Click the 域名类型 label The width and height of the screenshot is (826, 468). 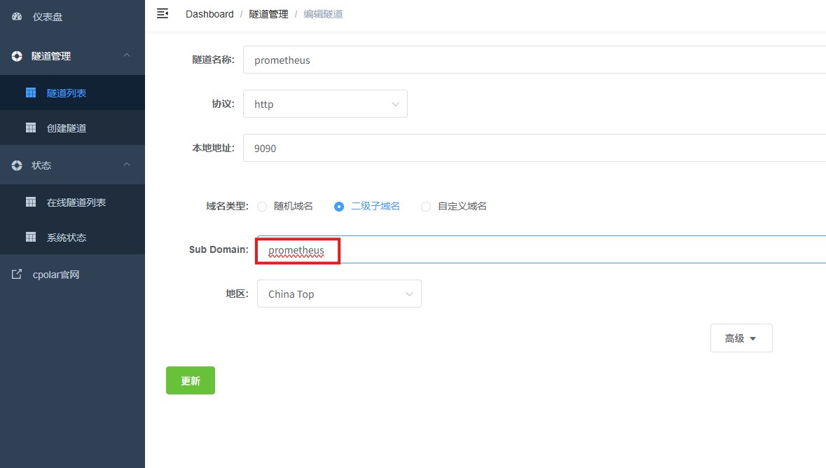point(227,206)
